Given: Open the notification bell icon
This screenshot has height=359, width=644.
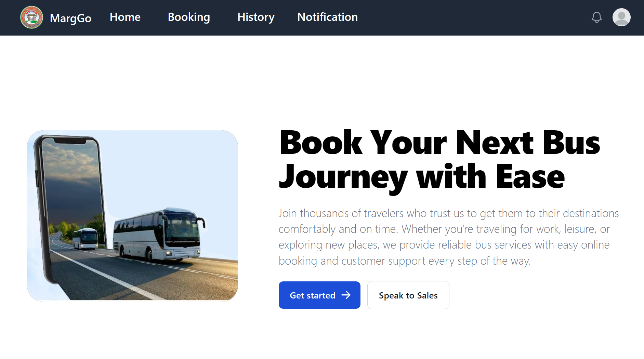Looking at the screenshot, I should coord(596,17).
